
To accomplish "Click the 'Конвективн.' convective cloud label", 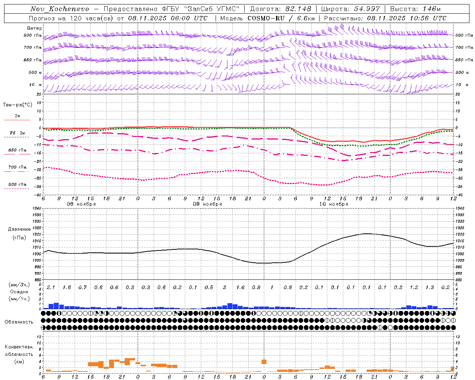I will click(19, 347).
